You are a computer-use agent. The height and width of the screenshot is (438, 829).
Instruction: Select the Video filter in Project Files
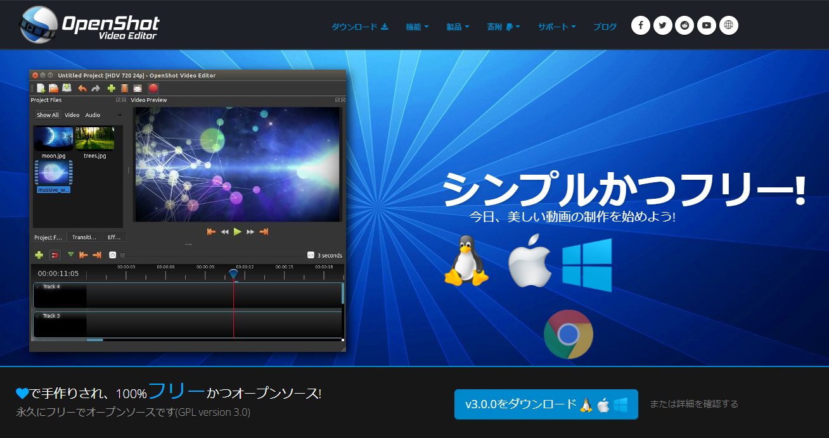72,115
